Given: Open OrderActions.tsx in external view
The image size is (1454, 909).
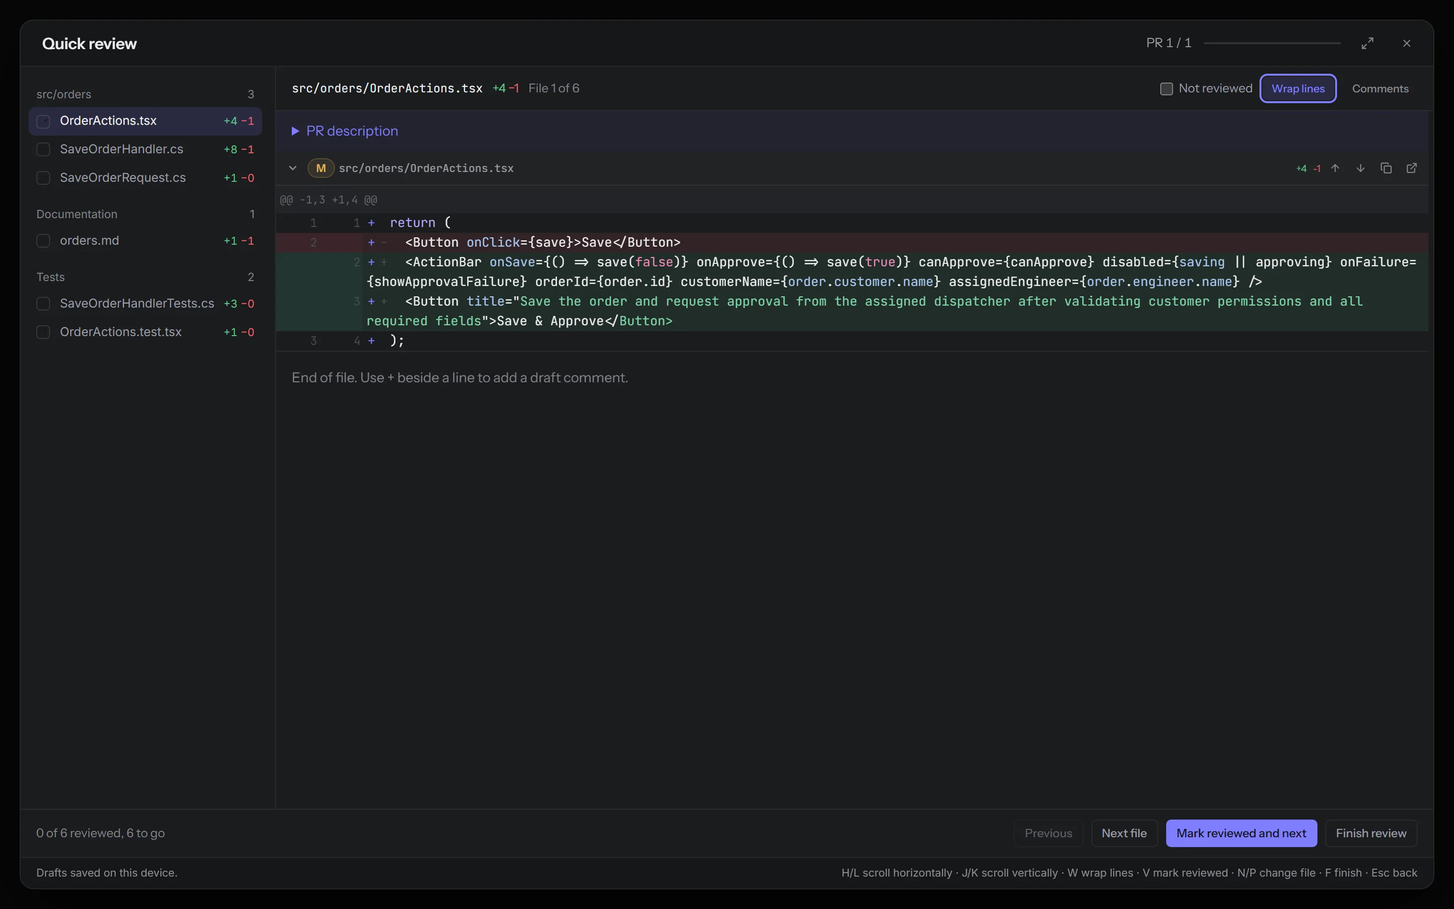Looking at the screenshot, I should pos(1411,169).
